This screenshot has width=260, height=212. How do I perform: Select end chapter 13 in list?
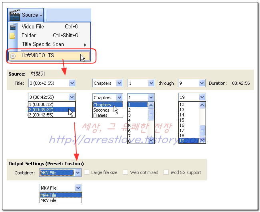pyautogui.click(x=189, y=110)
